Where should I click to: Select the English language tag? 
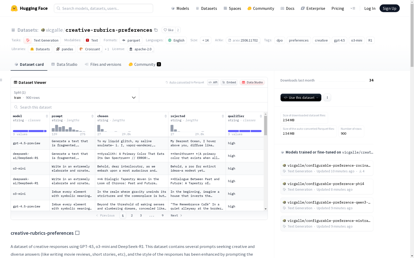[176, 40]
